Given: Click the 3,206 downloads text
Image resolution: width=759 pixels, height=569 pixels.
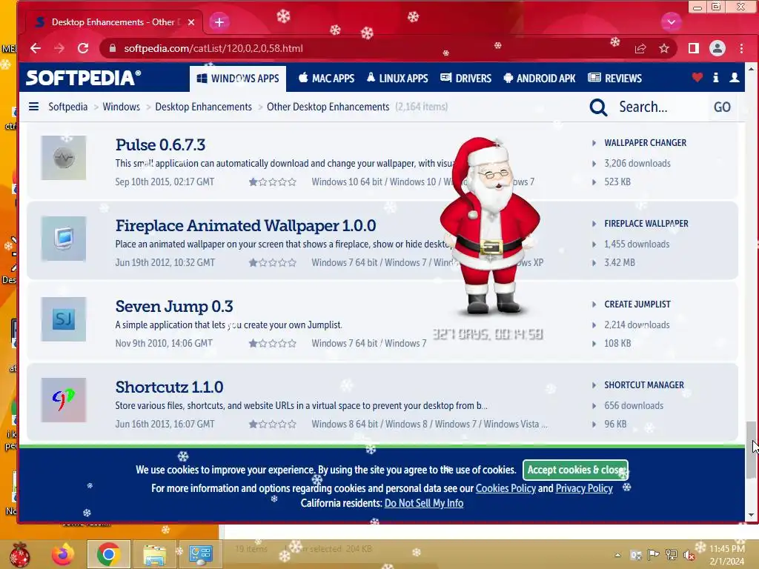Looking at the screenshot, I should [637, 164].
